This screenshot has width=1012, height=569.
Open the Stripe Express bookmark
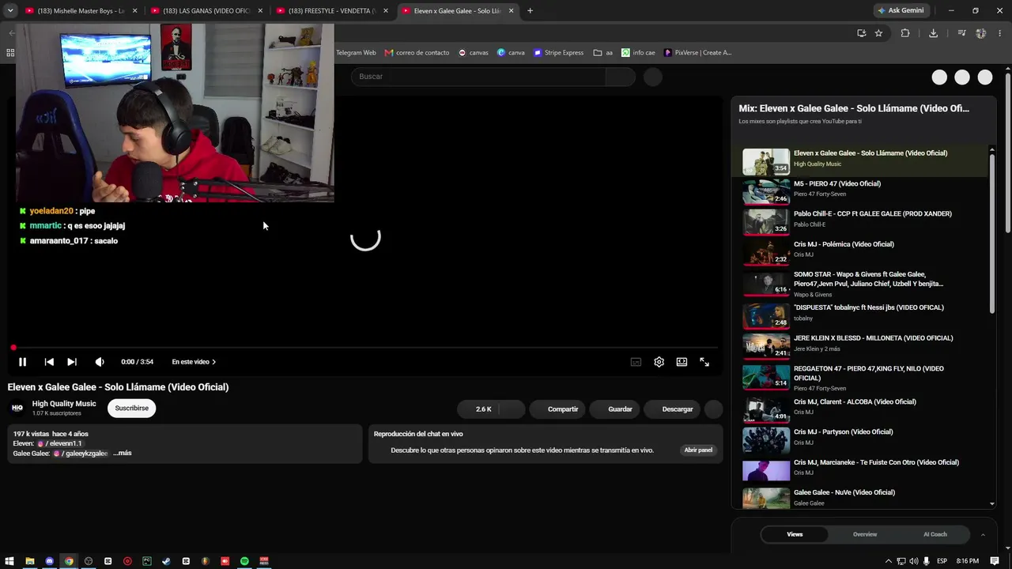(x=558, y=53)
